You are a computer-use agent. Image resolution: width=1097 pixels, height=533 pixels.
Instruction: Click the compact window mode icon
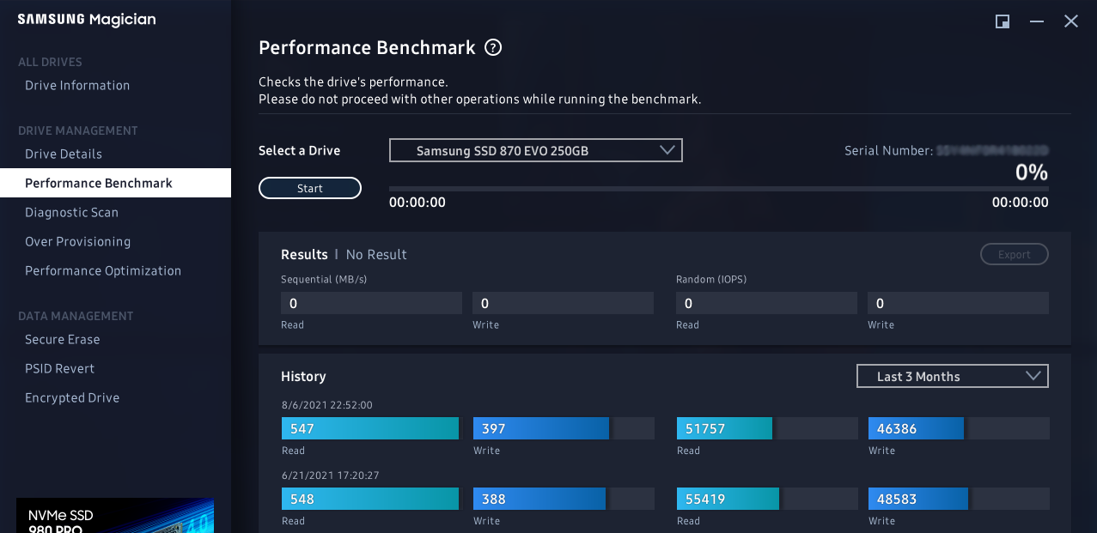1003,21
